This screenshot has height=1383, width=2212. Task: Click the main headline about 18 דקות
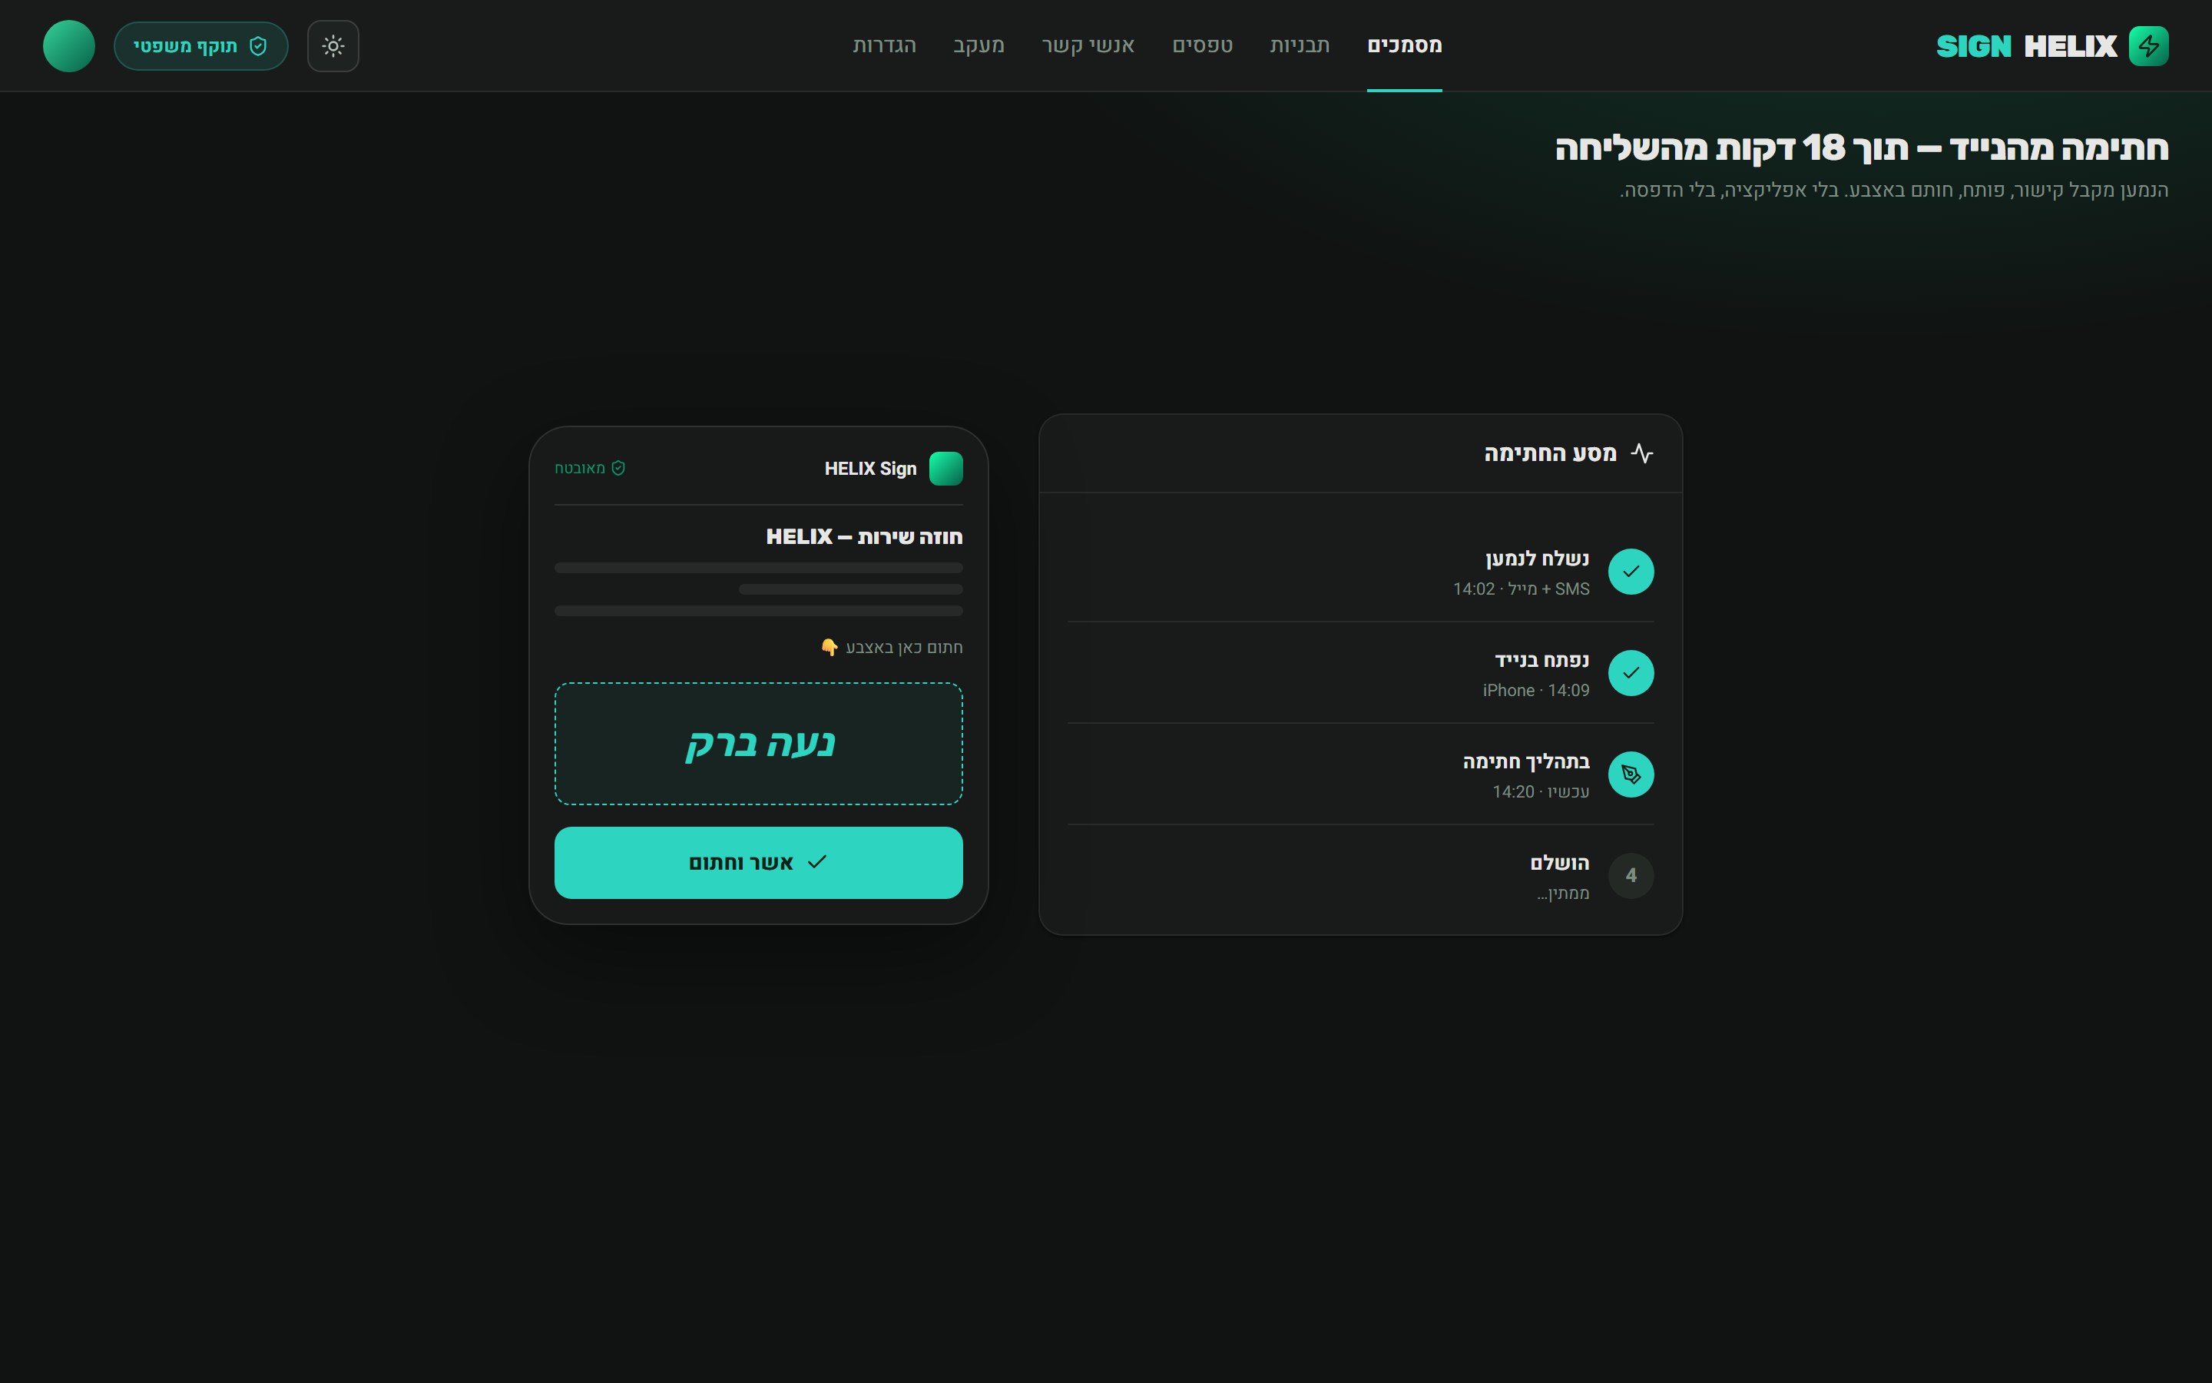[x=1861, y=148]
